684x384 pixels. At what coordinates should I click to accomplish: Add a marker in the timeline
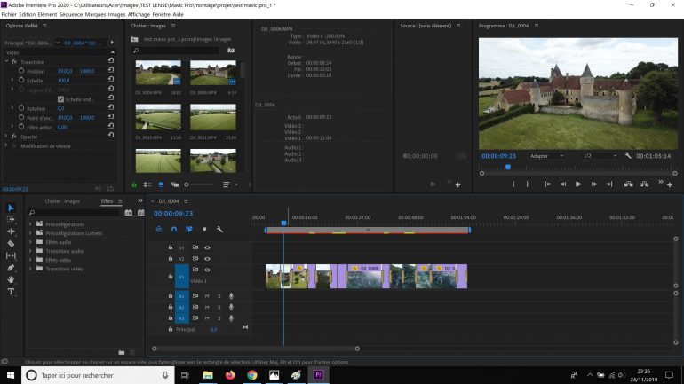[204, 229]
